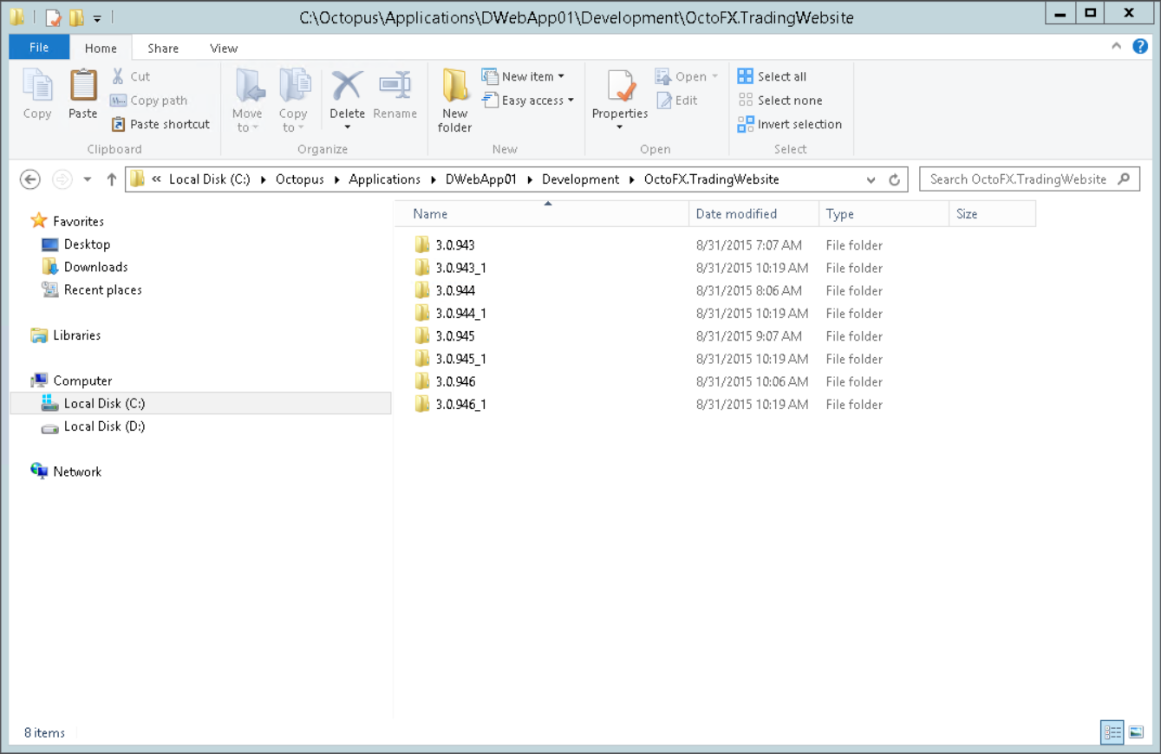Screen dimensions: 1161x754
Task: Switch to the View ribbon tab
Action: pyautogui.click(x=224, y=49)
